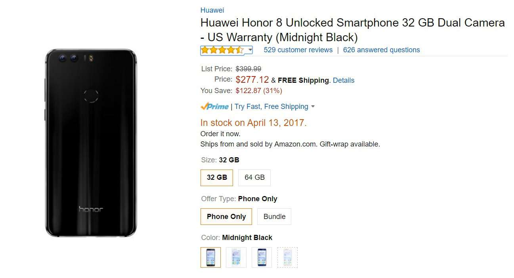Choose the Phone Only offer type

226,217
